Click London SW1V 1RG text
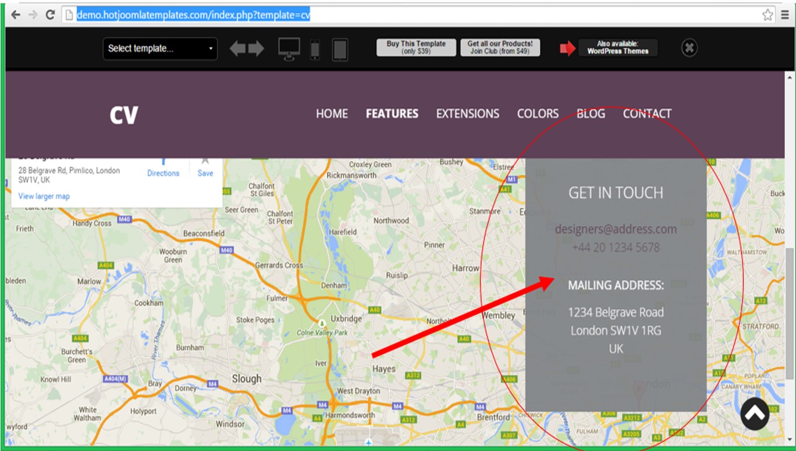The width and height of the screenshot is (796, 451). [616, 330]
